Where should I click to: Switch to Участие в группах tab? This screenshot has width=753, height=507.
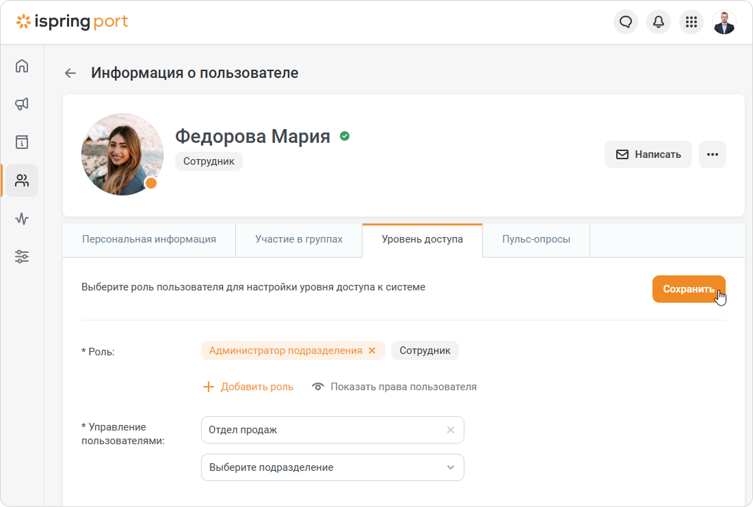(x=299, y=239)
